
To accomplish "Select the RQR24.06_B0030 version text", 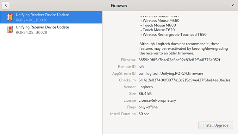I will [31, 20].
